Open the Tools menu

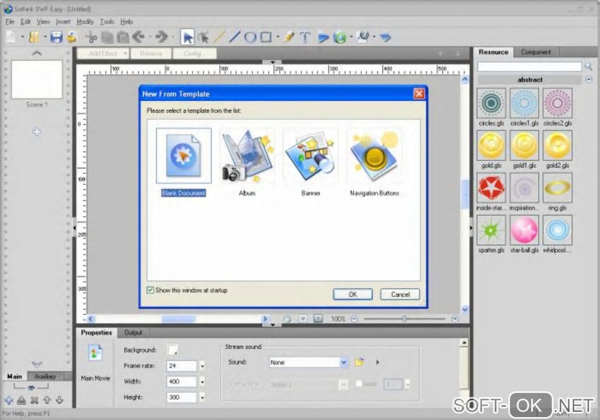[x=107, y=22]
